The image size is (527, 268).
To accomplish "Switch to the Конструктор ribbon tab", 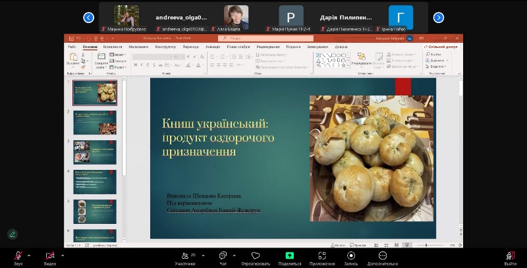I will pos(165,47).
